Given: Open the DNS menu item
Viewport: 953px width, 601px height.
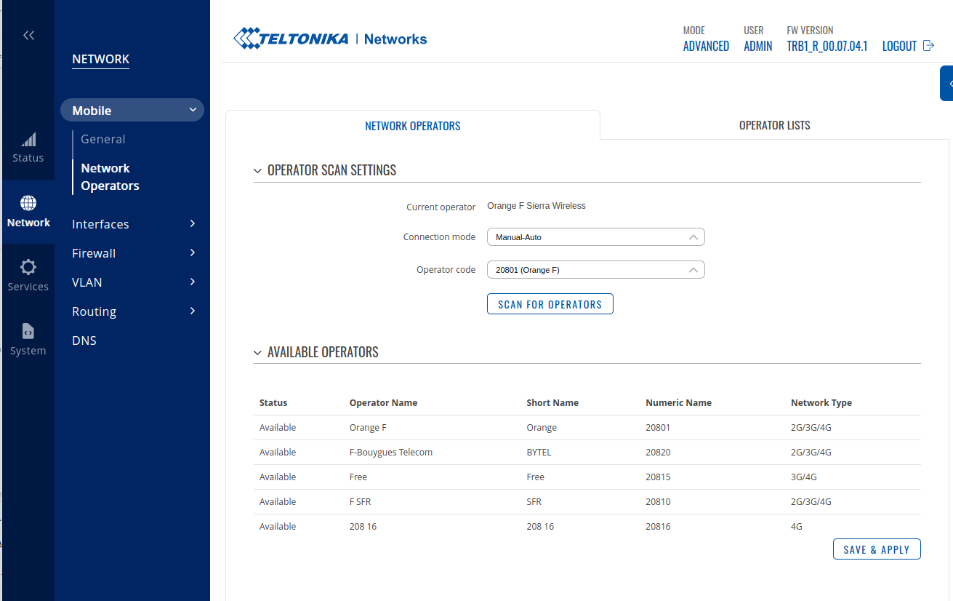Looking at the screenshot, I should point(84,341).
